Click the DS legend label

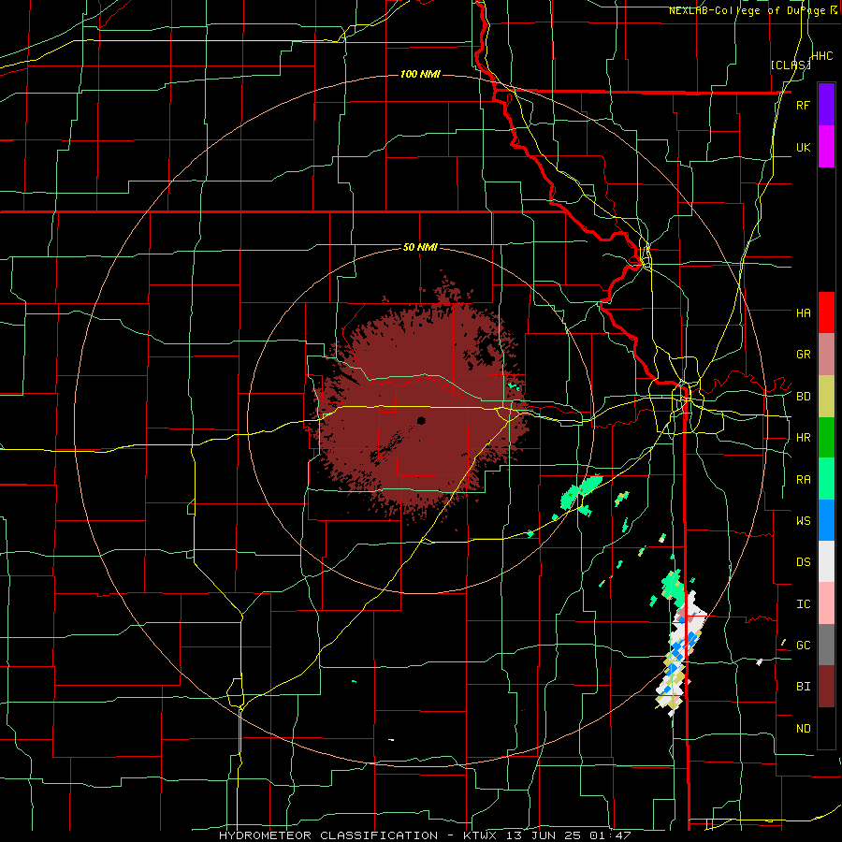click(803, 562)
